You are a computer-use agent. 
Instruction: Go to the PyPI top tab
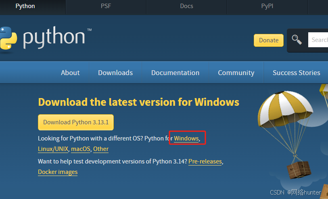(267, 6)
